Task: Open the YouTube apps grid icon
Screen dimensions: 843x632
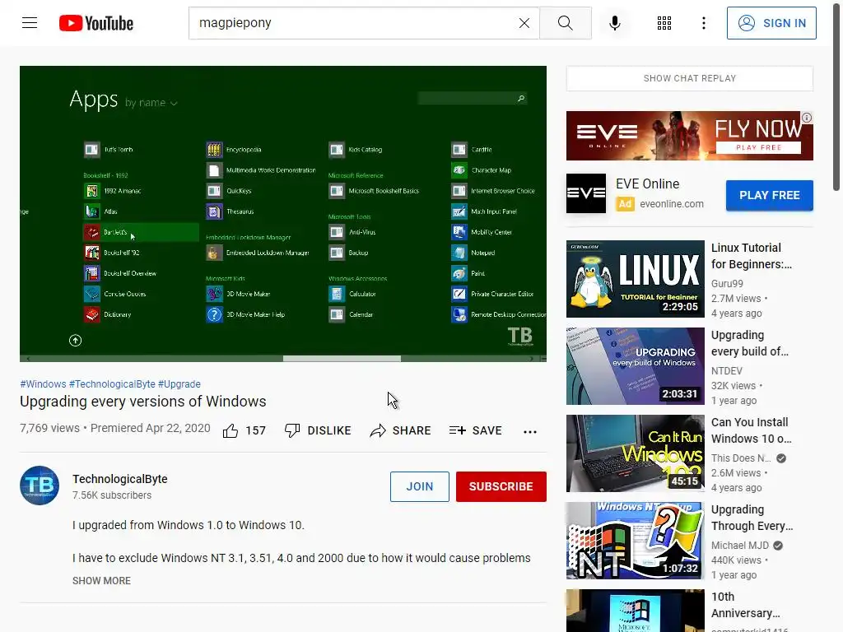Action: click(664, 23)
